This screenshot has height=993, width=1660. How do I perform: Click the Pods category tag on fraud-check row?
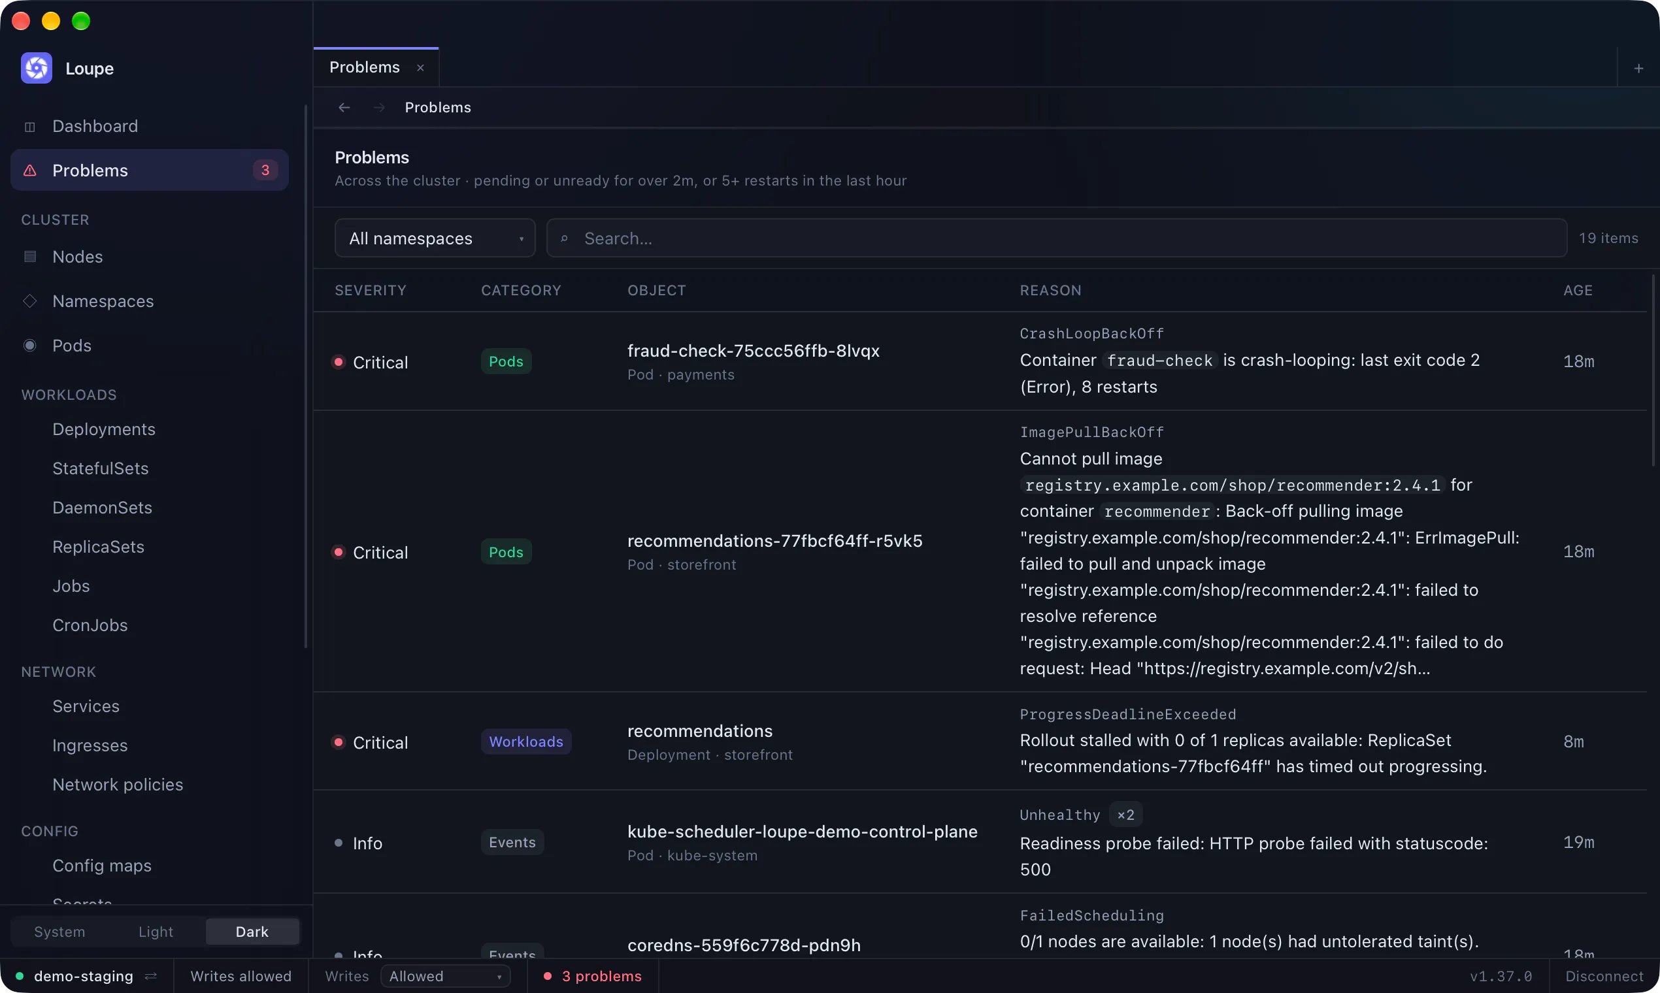point(506,361)
